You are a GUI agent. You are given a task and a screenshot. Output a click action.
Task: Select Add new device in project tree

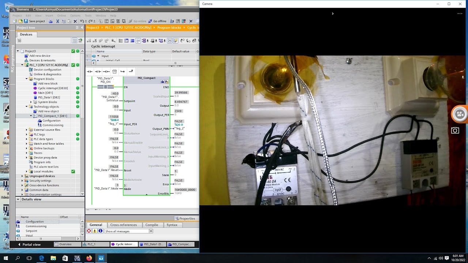tap(39, 56)
